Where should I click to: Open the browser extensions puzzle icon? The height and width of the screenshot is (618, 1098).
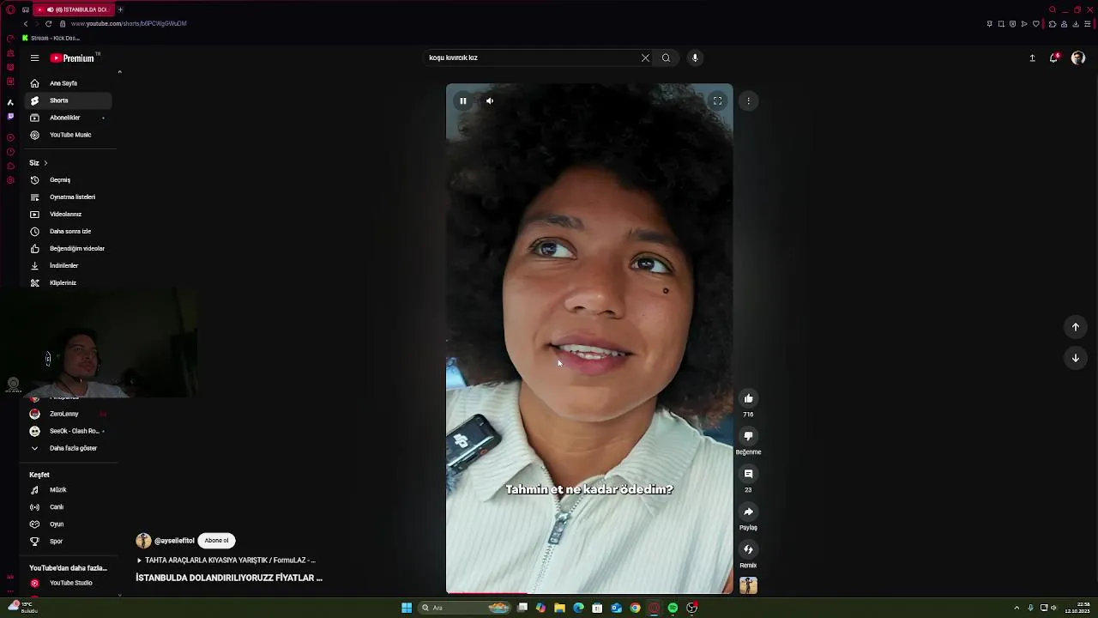coord(1053,24)
